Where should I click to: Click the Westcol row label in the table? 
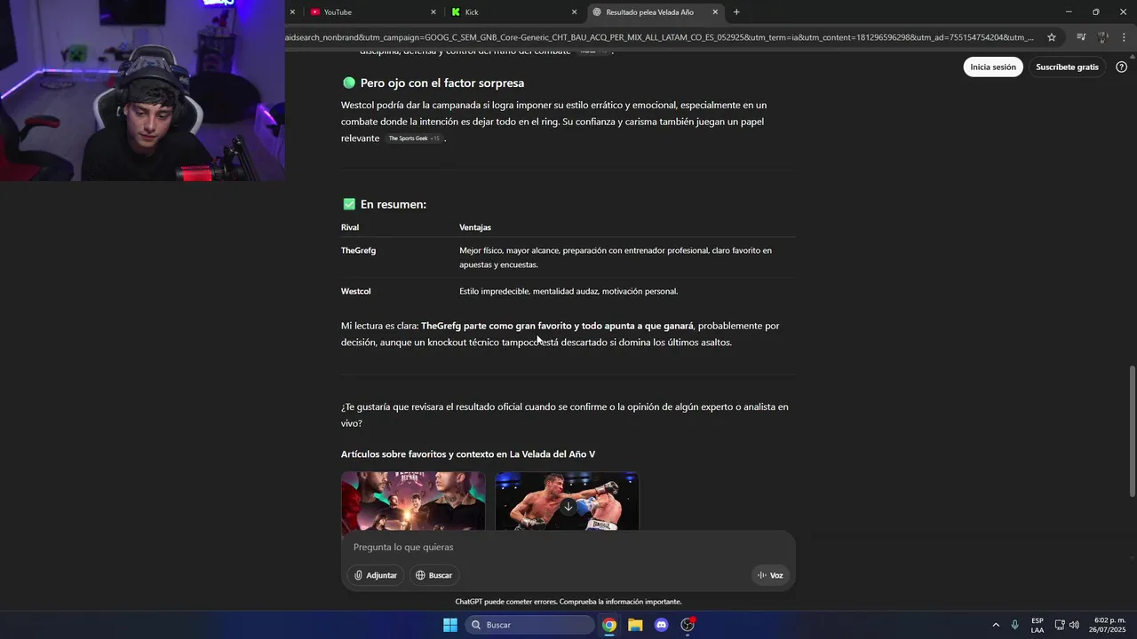coord(355,291)
